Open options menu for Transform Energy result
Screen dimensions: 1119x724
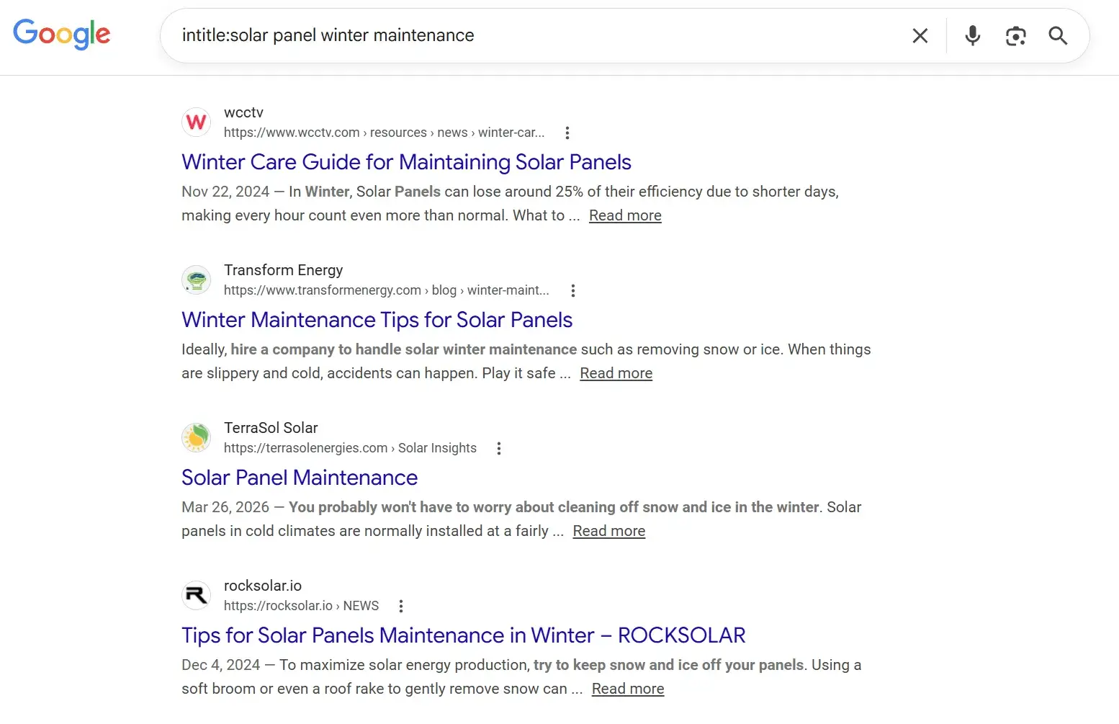pos(572,290)
